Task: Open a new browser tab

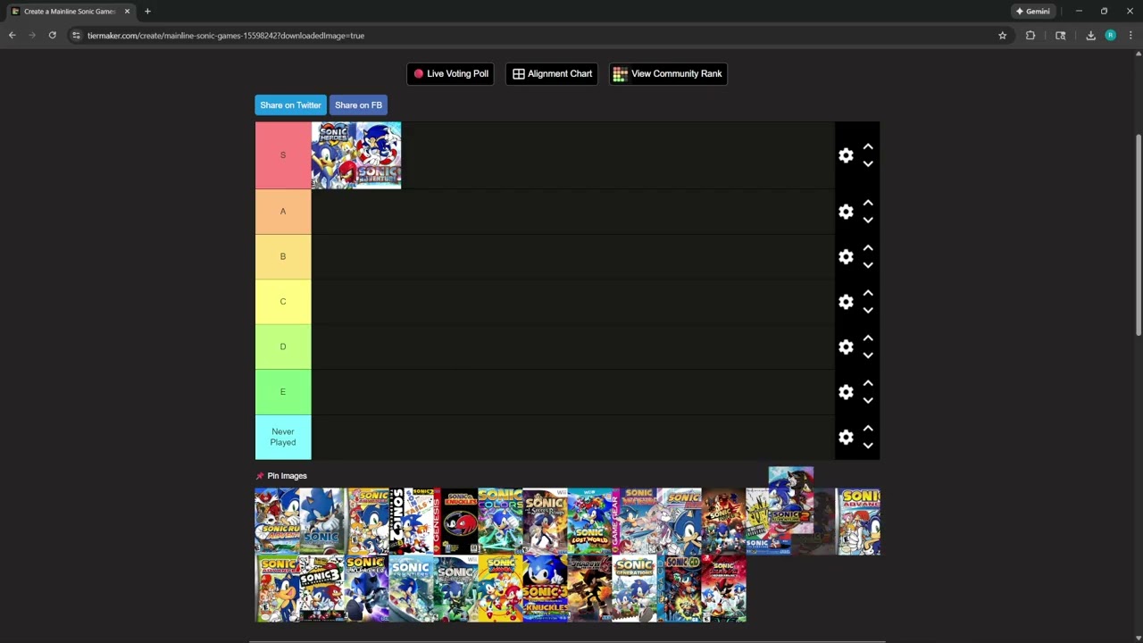Action: coord(147,12)
